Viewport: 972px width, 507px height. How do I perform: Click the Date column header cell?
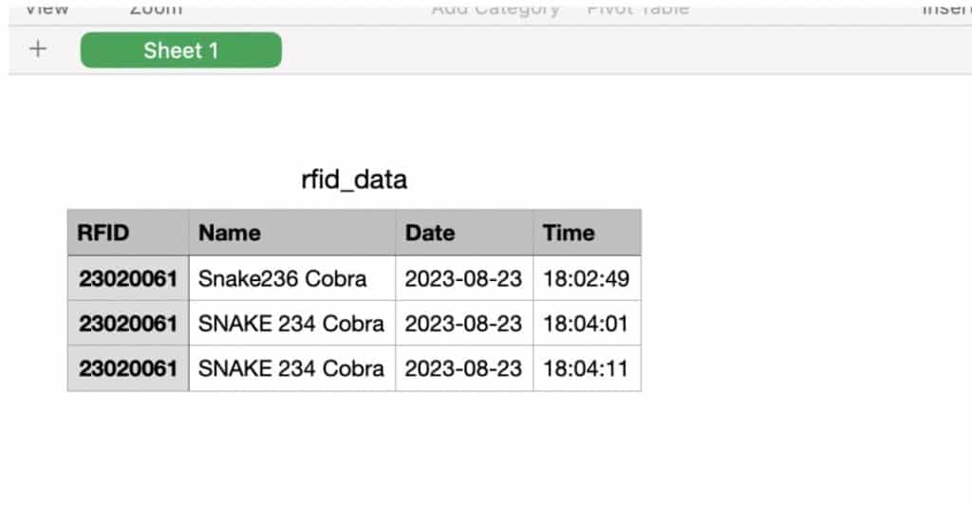pos(463,233)
